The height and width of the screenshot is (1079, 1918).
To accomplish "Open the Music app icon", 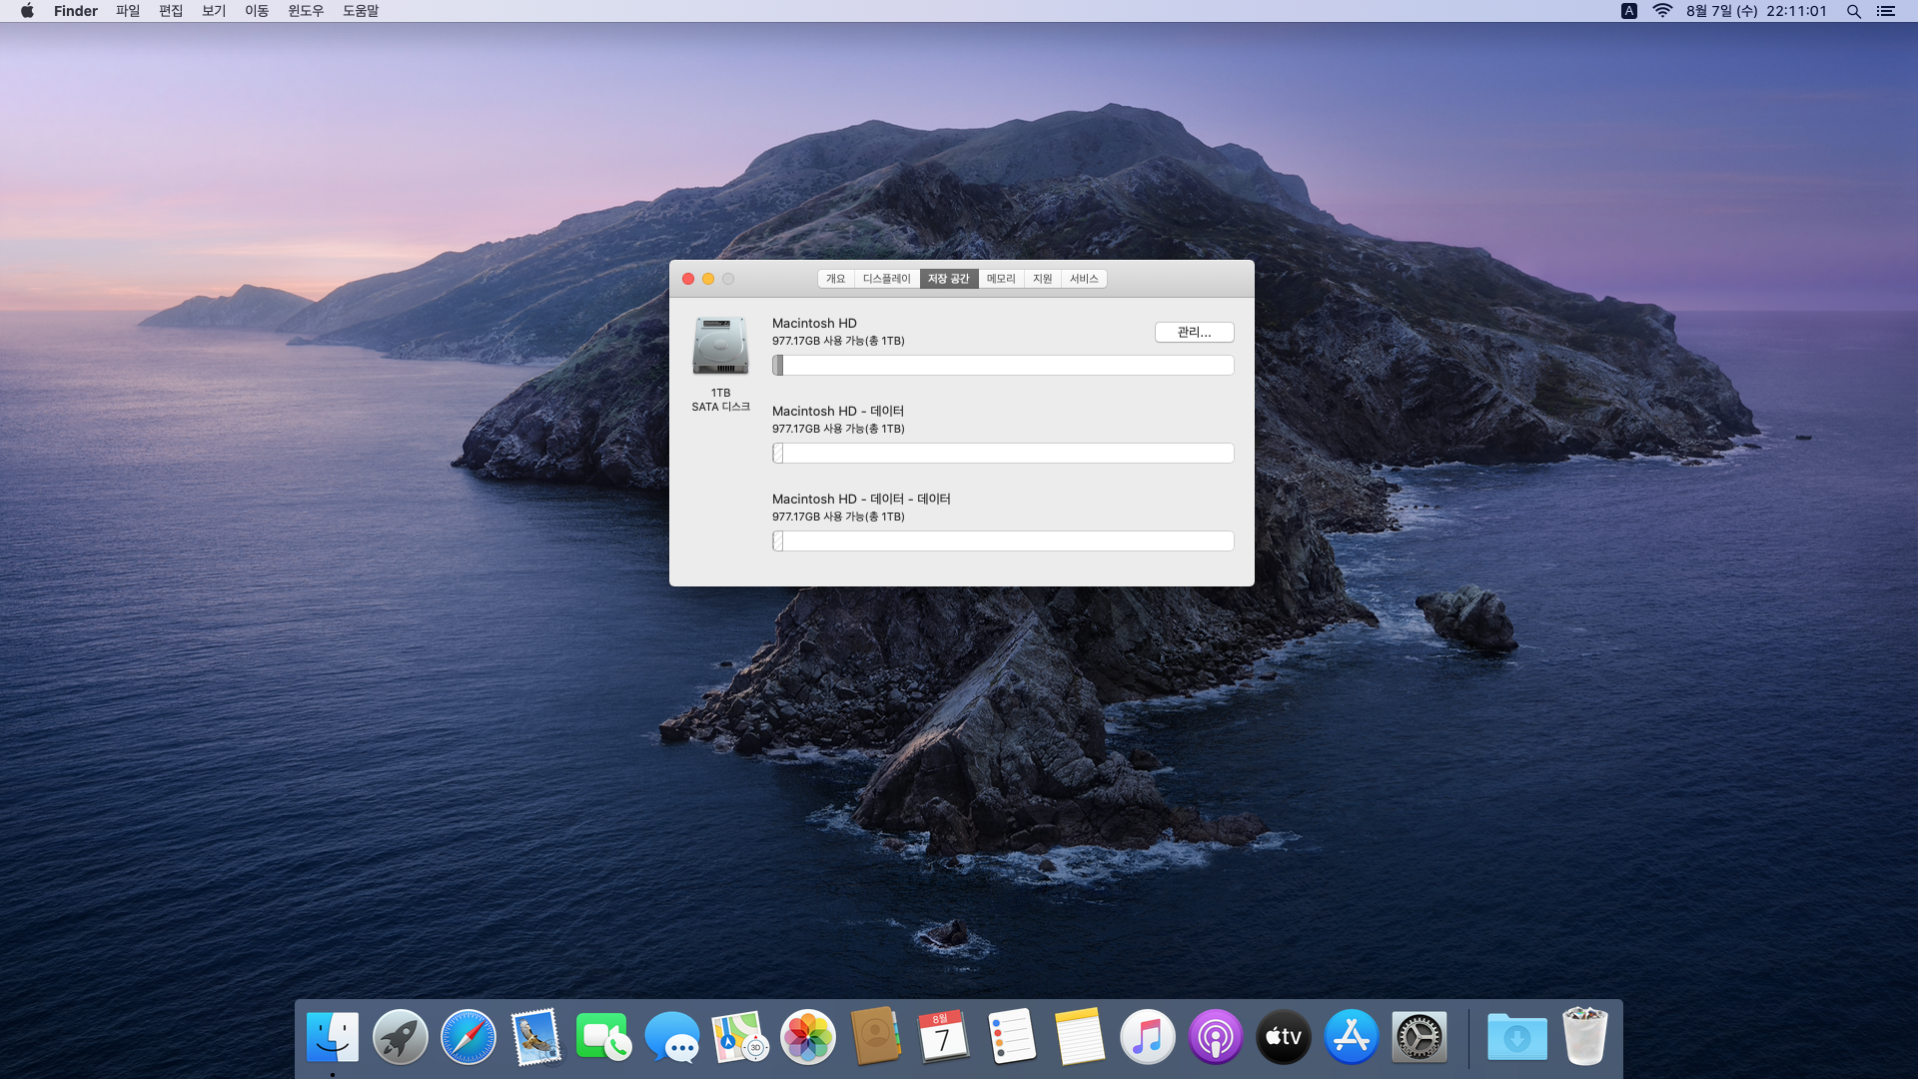I will [x=1147, y=1037].
